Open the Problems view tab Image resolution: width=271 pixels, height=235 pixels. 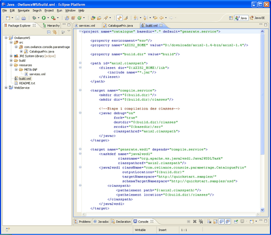82,221
